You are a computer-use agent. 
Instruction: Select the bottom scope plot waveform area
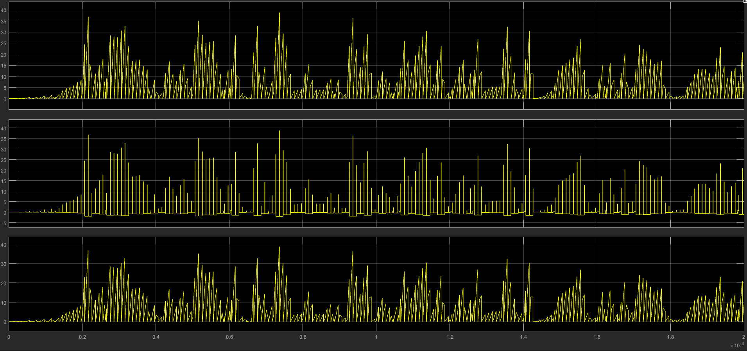(376, 284)
